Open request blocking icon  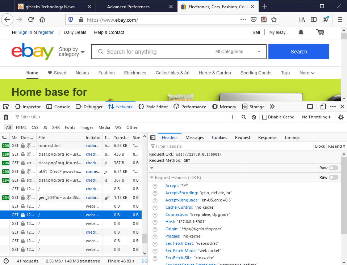254,117
